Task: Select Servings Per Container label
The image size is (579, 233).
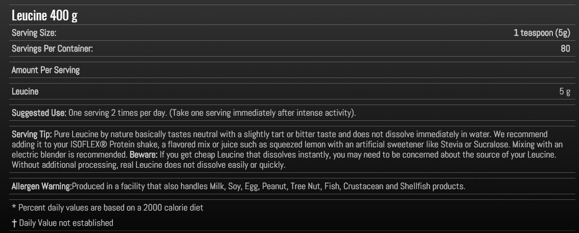Action: [x=52, y=48]
